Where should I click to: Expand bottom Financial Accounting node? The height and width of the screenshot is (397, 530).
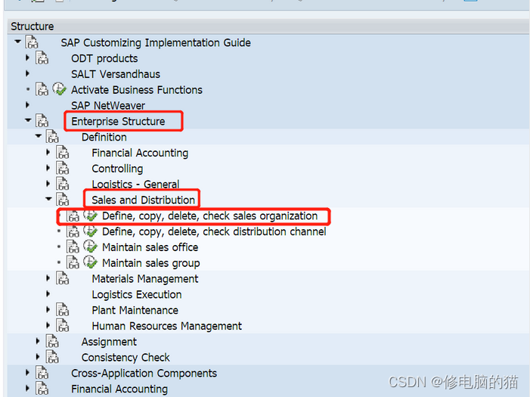click(28, 388)
